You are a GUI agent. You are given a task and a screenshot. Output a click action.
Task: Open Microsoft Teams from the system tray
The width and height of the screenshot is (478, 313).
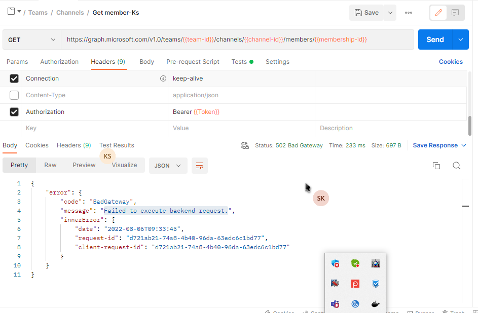(335, 304)
